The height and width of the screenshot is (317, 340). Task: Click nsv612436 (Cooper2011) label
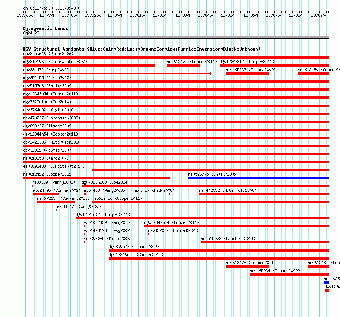coord(117,198)
